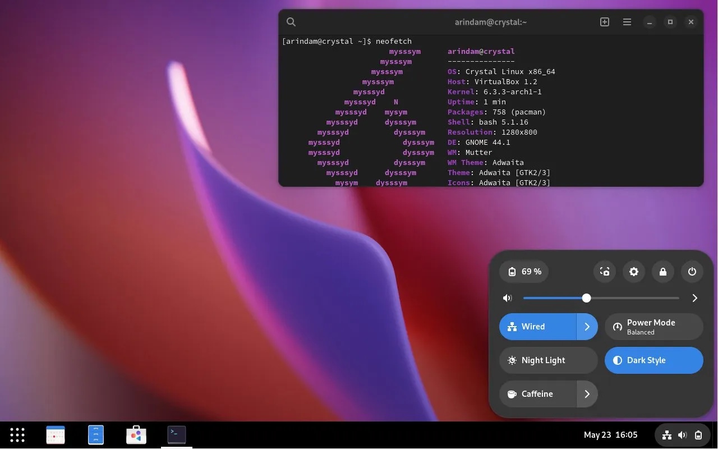718x449 pixels.
Task: Open the Files app from the dock
Action: pos(96,434)
